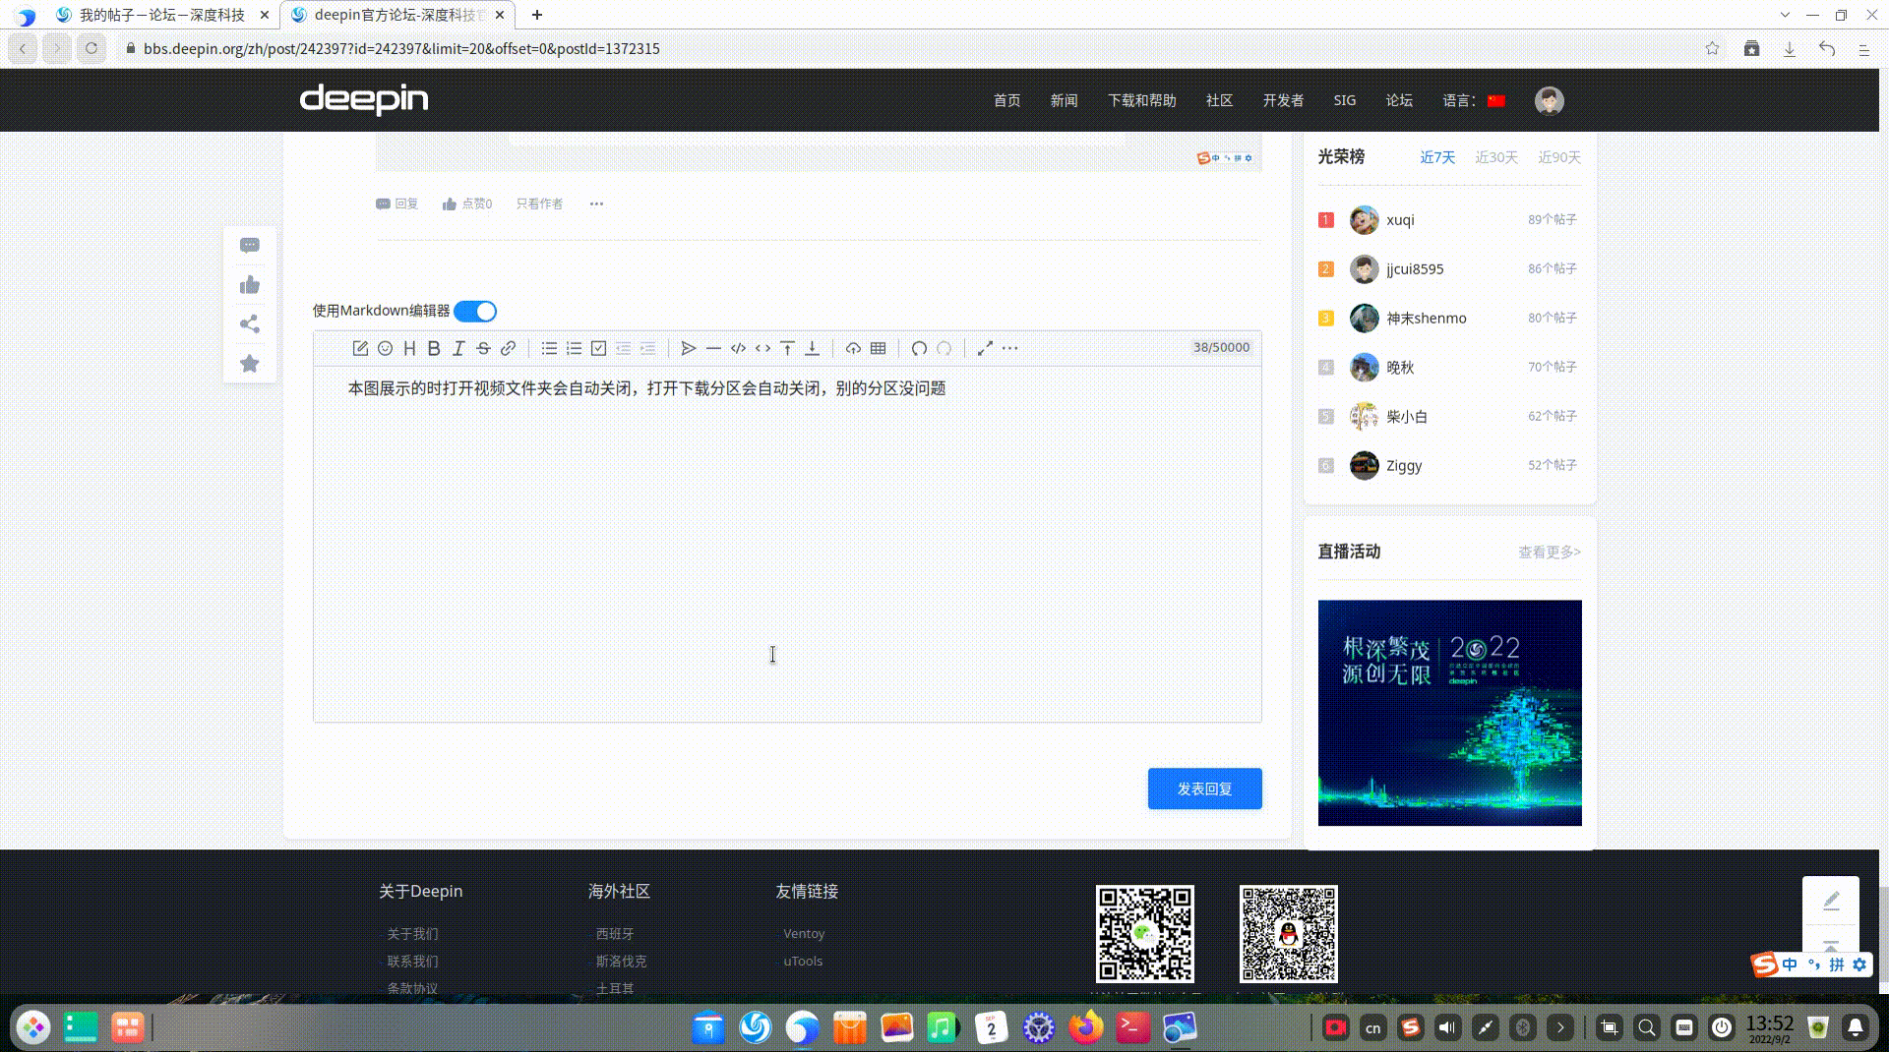Open the reply options ellipsis menu
Image resolution: width=1889 pixels, height=1052 pixels.
(x=596, y=204)
